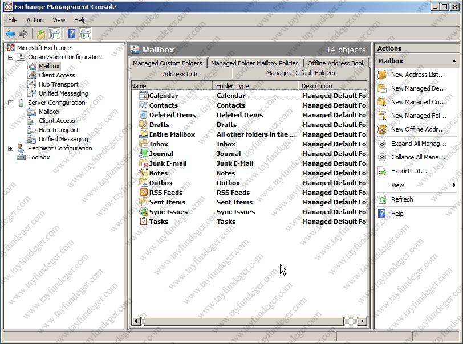Click the green Journal icon

(144, 154)
